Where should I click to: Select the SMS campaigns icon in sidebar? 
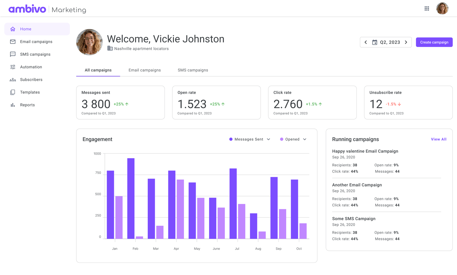[x=13, y=54]
